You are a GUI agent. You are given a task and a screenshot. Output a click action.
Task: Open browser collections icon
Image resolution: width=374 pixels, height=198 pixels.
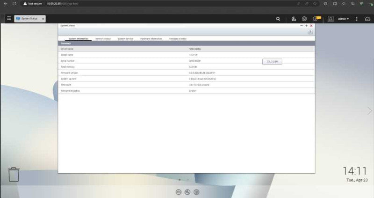(352, 4)
